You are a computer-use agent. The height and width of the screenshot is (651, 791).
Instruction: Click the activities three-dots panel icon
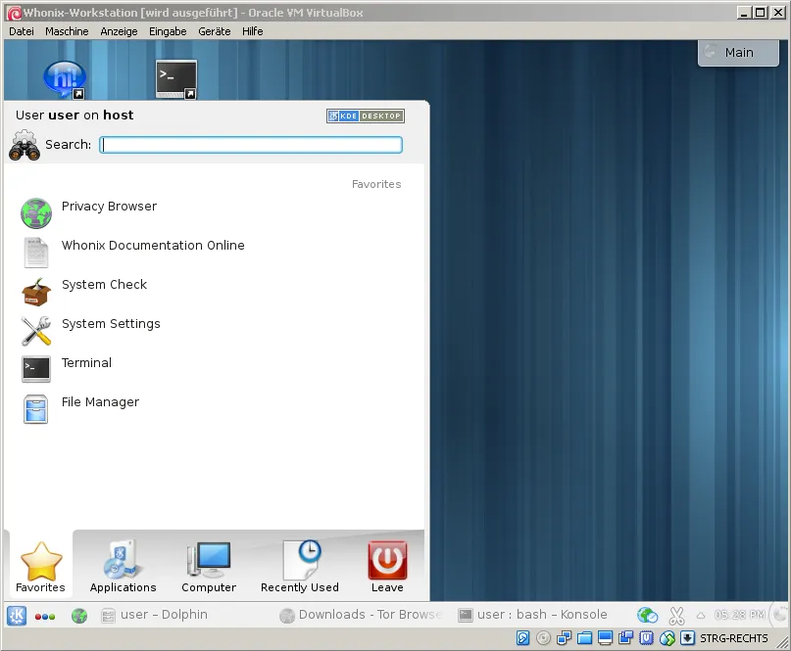(x=45, y=617)
